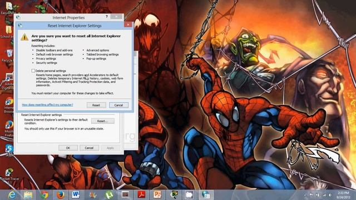The image size is (356, 200).
Task: Click the Reset Internet Explorer Settings title icon
Action: (20, 26)
